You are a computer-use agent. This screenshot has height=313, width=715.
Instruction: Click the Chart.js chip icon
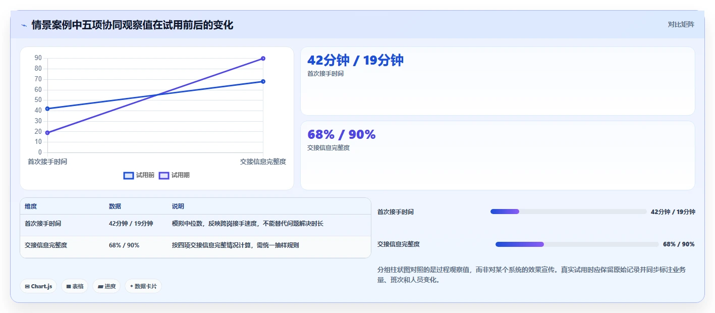(x=27, y=286)
